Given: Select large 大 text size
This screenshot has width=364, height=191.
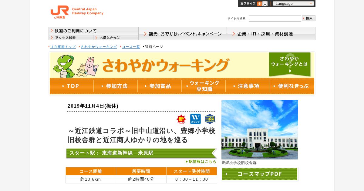Looking at the screenshot, I should click(265, 4).
